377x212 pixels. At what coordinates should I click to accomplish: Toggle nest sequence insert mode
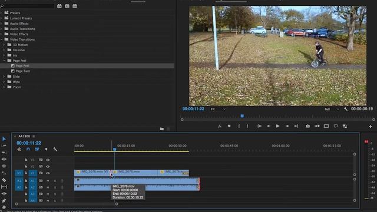pyautogui.click(x=19, y=149)
